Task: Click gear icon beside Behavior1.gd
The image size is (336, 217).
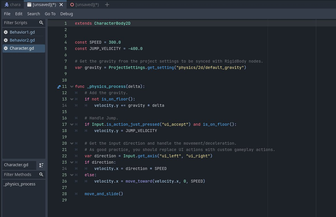Action: (x=6, y=32)
